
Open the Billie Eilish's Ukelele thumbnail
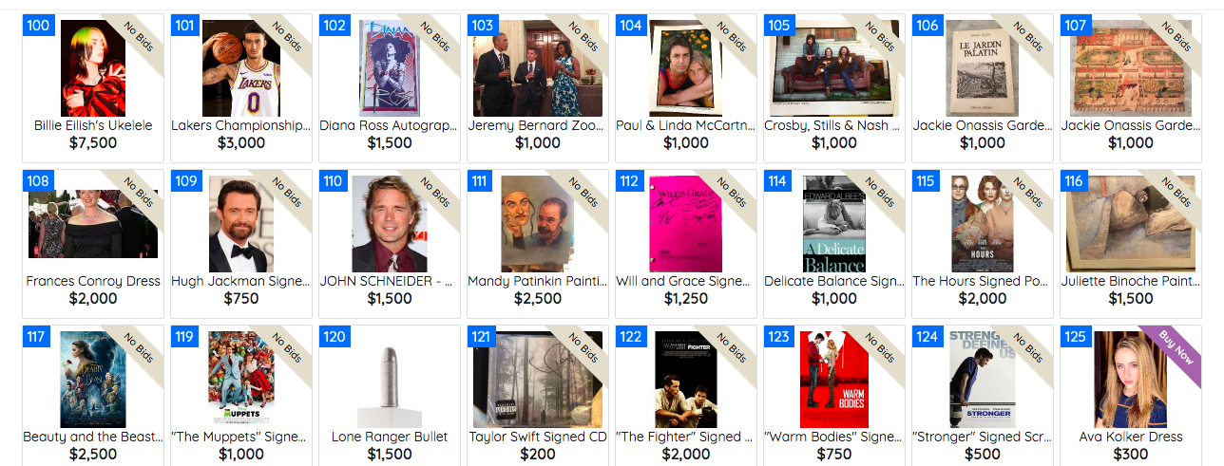coord(93,68)
